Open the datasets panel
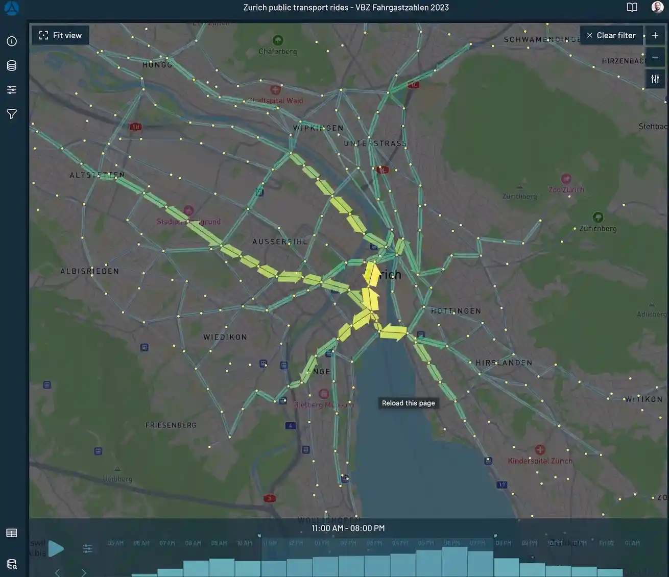669x577 pixels. click(x=11, y=65)
